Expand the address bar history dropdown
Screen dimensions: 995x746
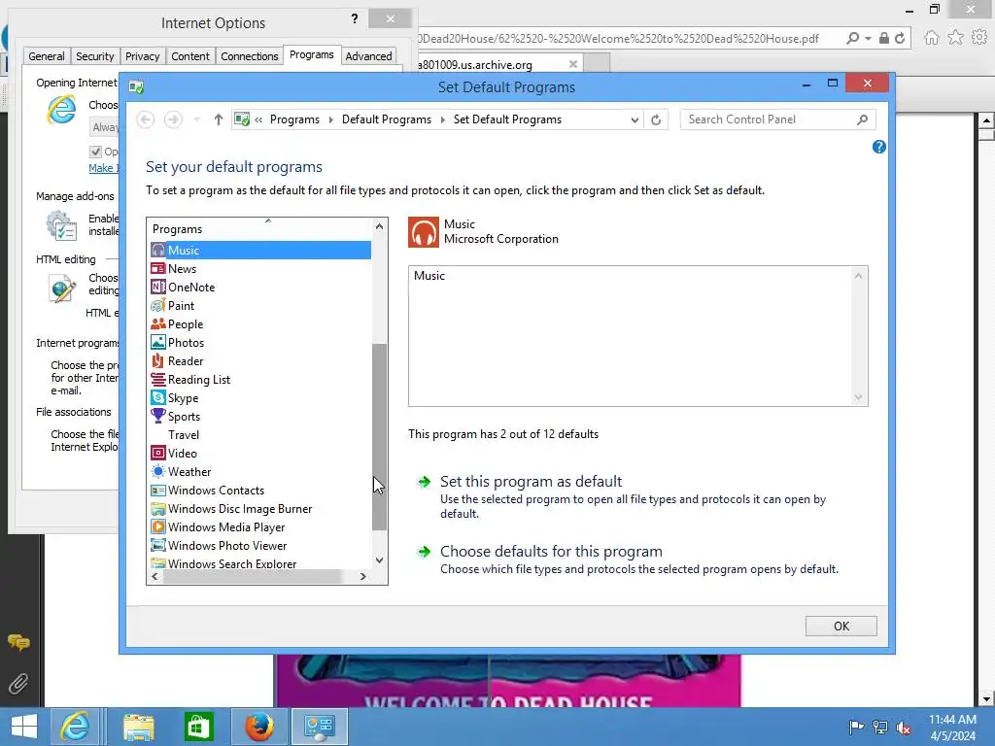(634, 119)
